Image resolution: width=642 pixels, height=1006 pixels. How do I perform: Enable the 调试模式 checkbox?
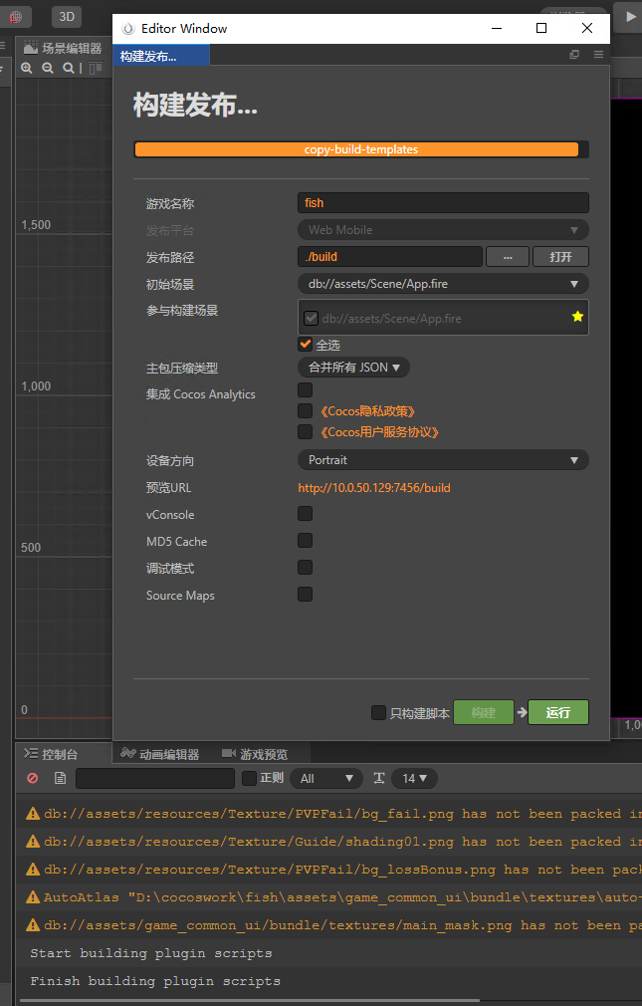click(306, 567)
